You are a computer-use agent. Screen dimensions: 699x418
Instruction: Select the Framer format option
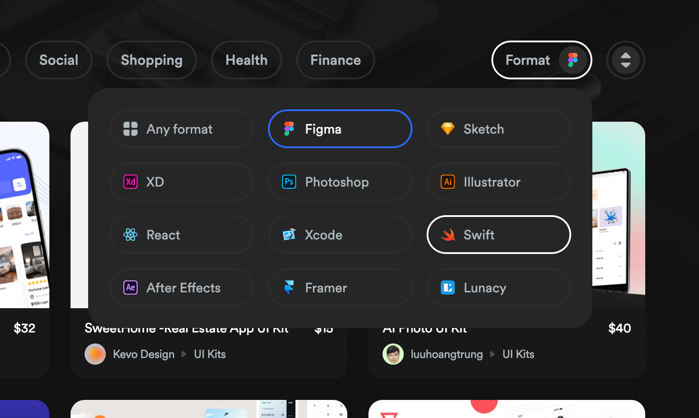point(340,287)
